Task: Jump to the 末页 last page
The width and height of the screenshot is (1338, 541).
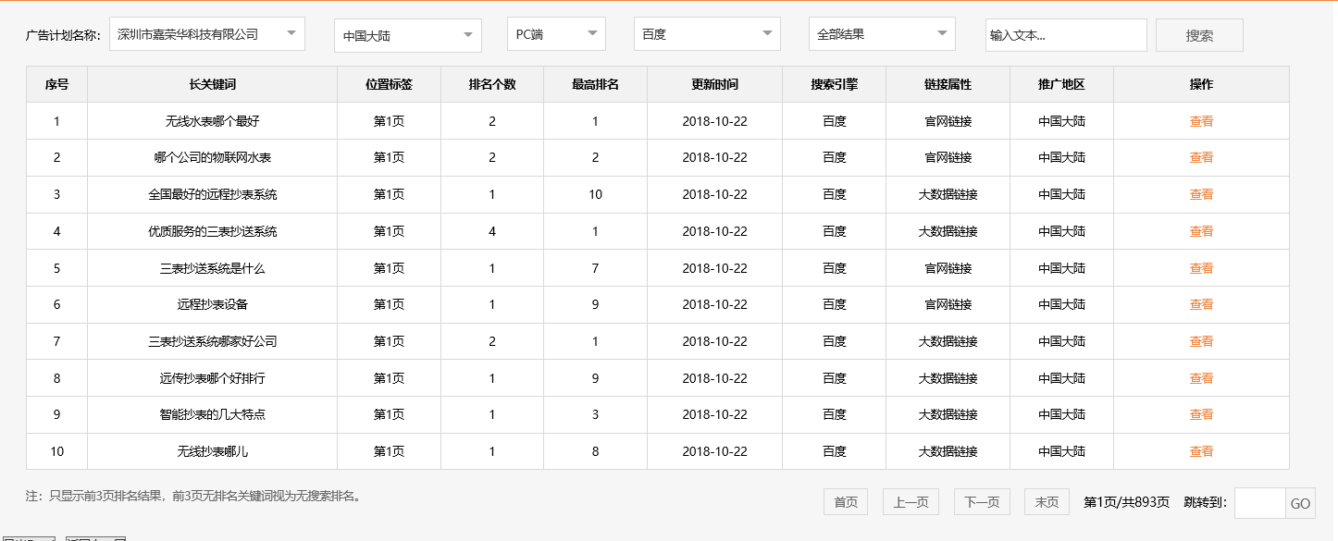Action: (1046, 501)
